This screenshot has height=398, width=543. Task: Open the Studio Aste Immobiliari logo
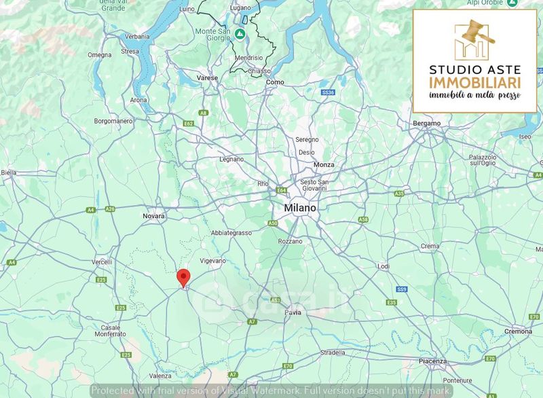point(474,61)
